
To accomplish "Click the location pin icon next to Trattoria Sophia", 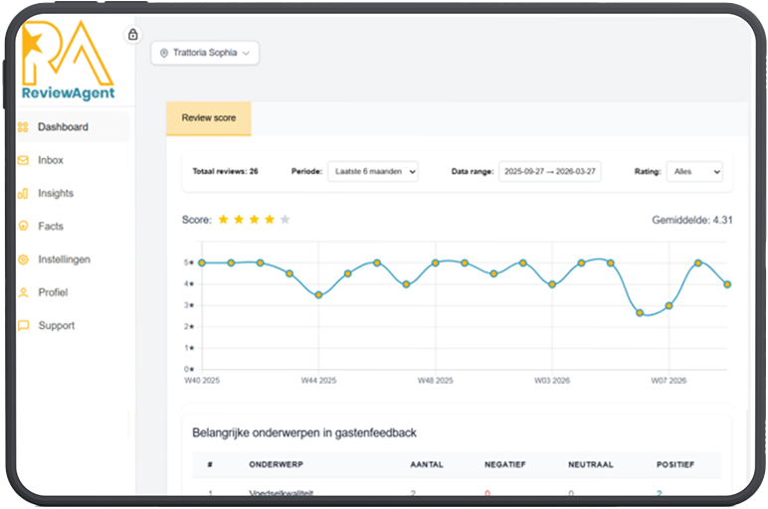I will click(164, 53).
